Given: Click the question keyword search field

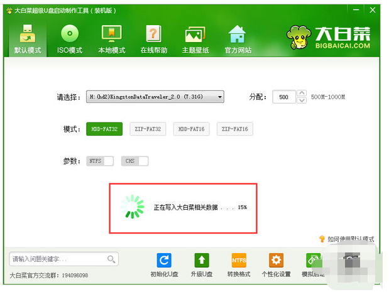Looking at the screenshot, I should (x=63, y=259).
